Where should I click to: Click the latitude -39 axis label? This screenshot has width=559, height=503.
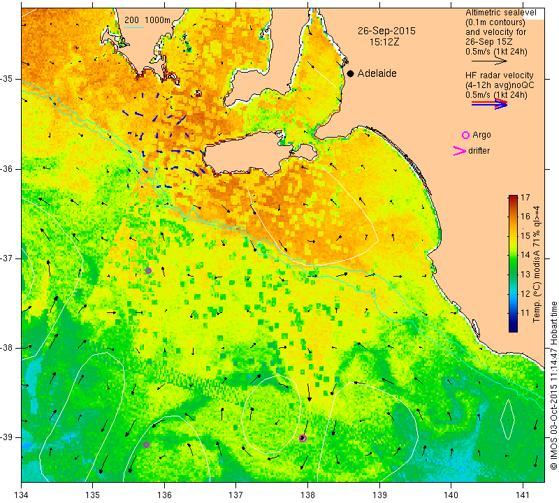[x=7, y=437]
